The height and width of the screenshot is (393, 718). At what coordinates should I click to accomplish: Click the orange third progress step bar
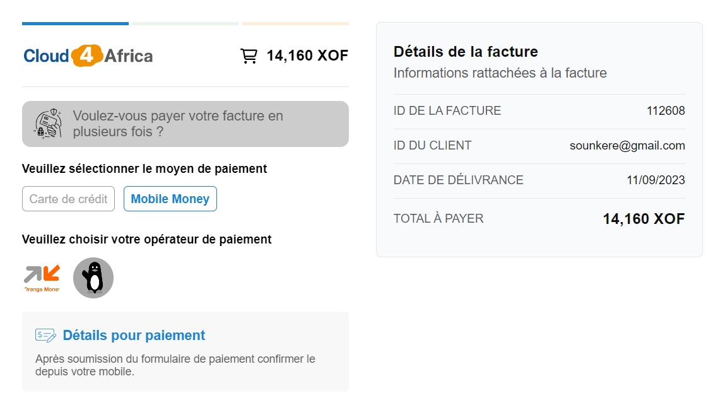click(295, 24)
